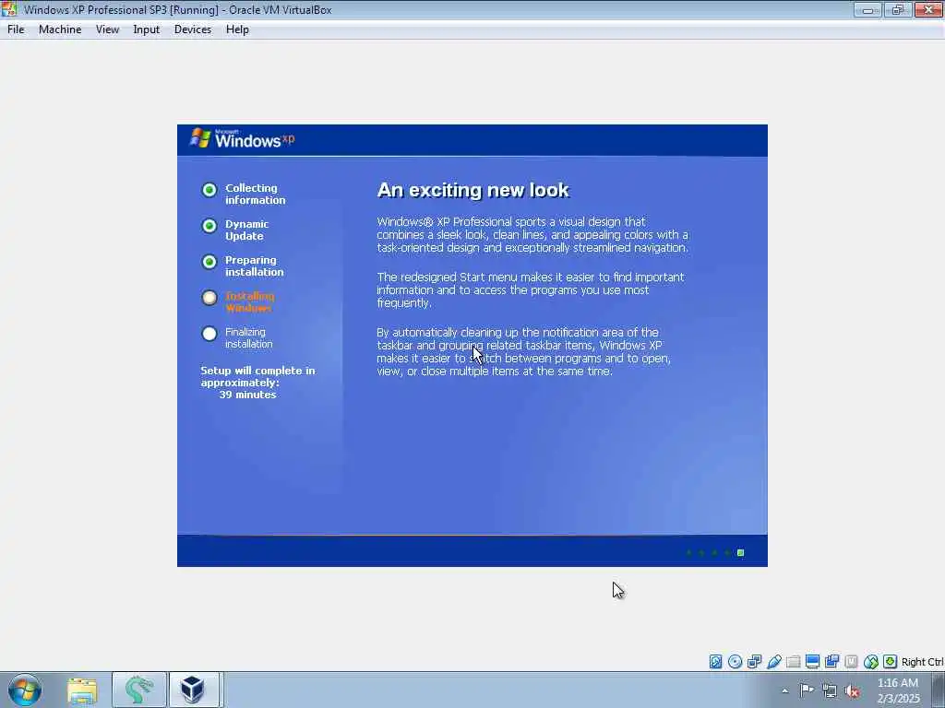Click the grey virtualization features indicator
This screenshot has width=945, height=708.
point(851,662)
